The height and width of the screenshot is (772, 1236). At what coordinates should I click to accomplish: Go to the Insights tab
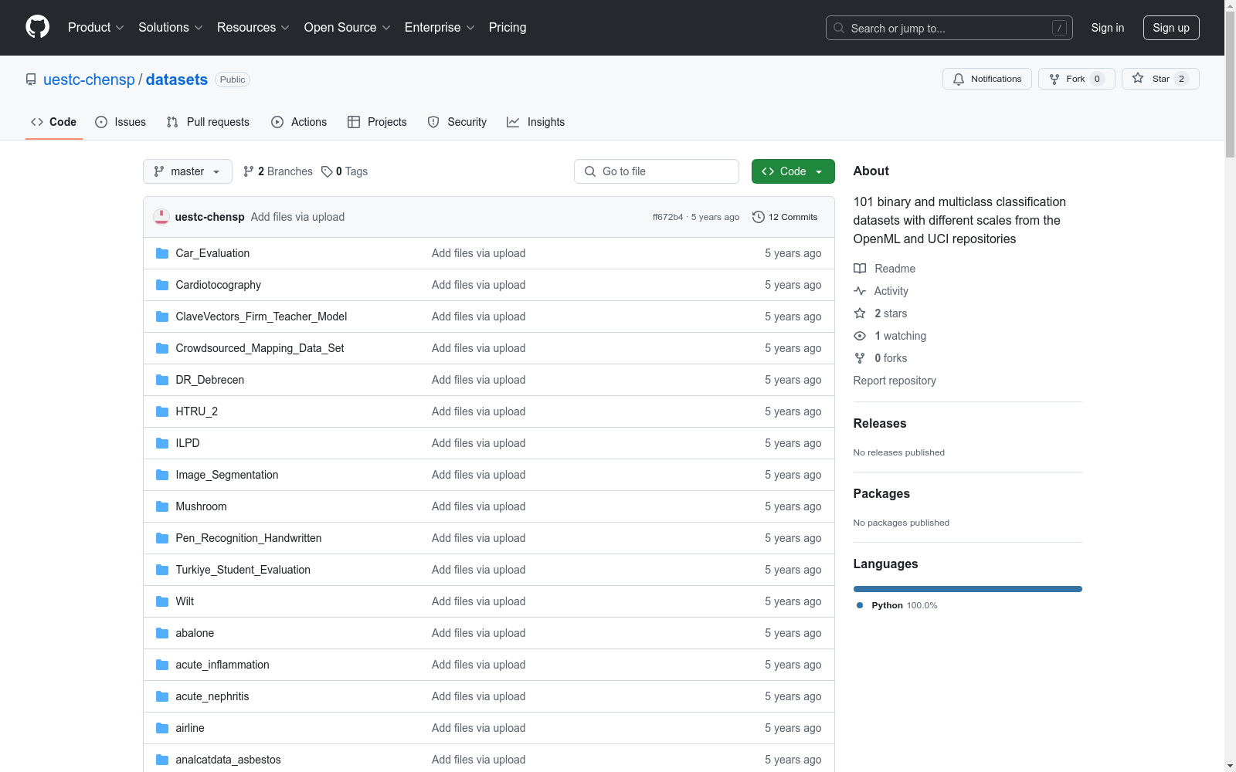[535, 122]
